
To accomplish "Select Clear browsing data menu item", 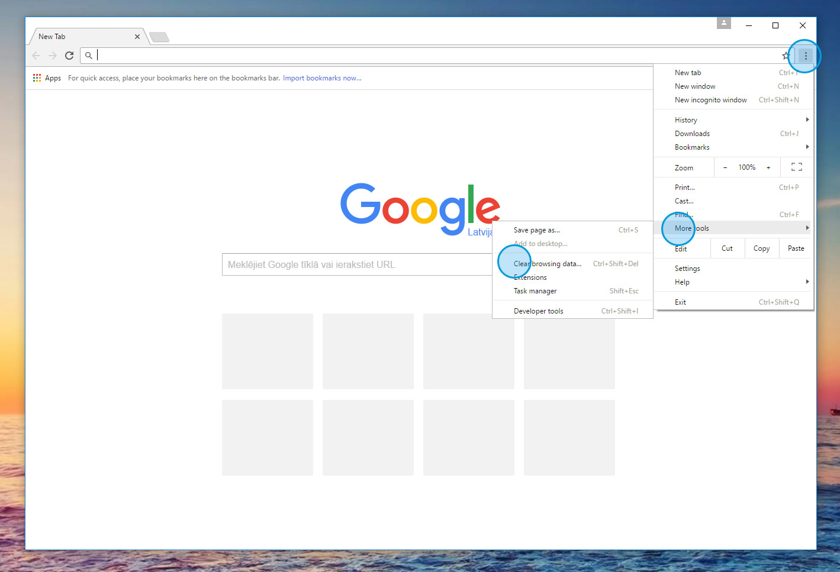I will pos(548,264).
